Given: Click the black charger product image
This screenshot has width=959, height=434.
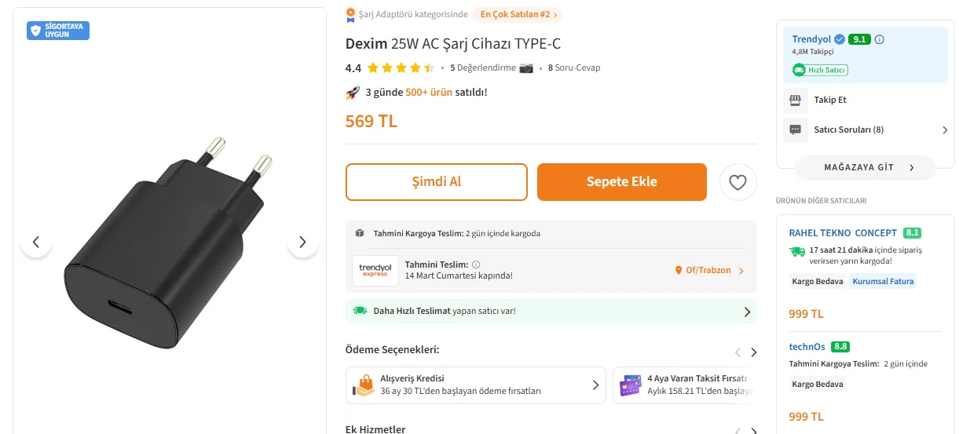Looking at the screenshot, I should coord(169,243).
